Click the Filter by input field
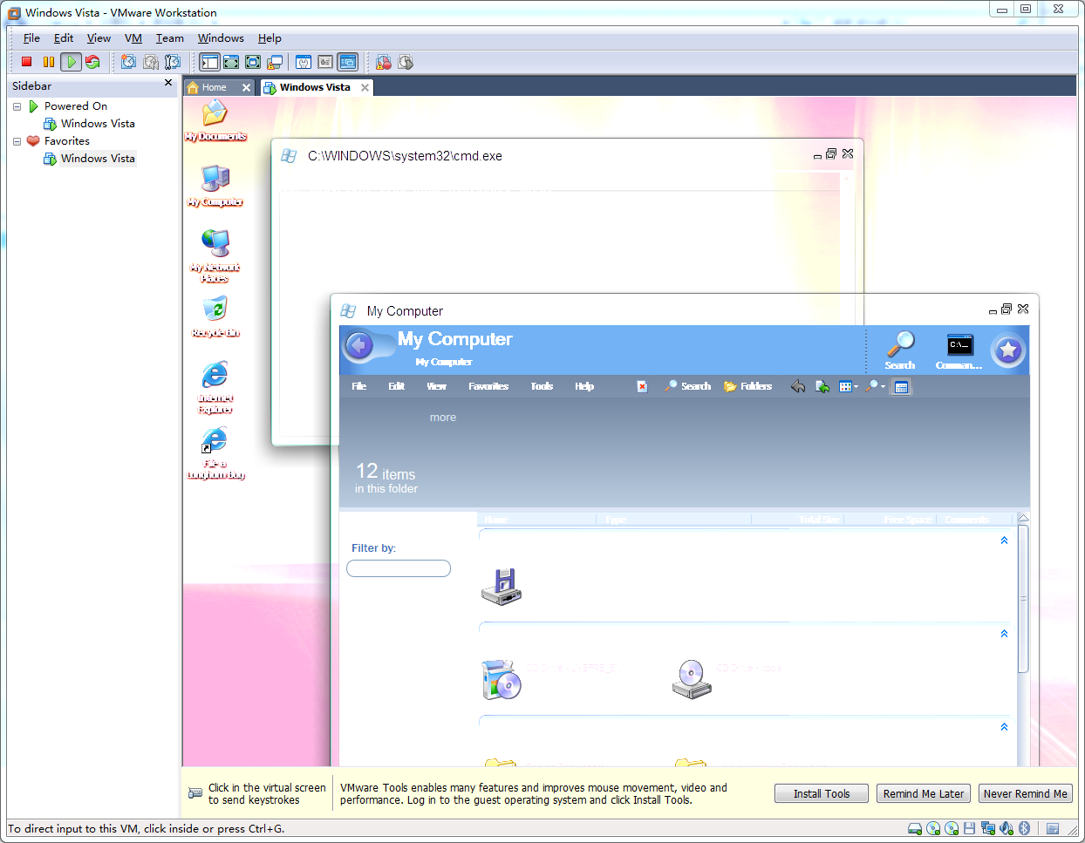The image size is (1085, 843). pyautogui.click(x=399, y=568)
